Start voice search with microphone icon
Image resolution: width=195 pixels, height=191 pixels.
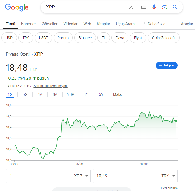154,7
